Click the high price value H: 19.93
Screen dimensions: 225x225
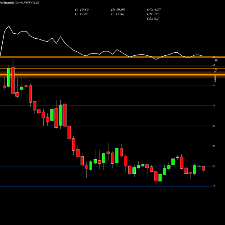(118, 10)
